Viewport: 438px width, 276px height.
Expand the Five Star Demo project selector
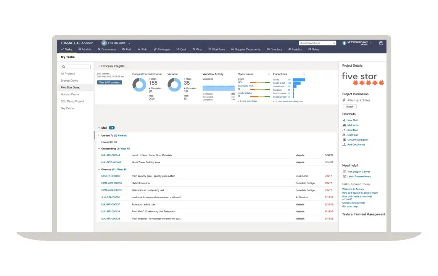[x=116, y=43]
